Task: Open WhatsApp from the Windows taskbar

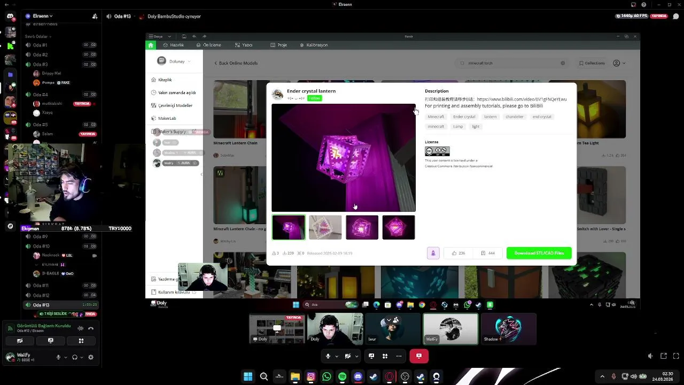Action: coord(327,376)
